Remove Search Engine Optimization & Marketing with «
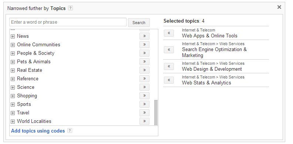 point(169,50)
